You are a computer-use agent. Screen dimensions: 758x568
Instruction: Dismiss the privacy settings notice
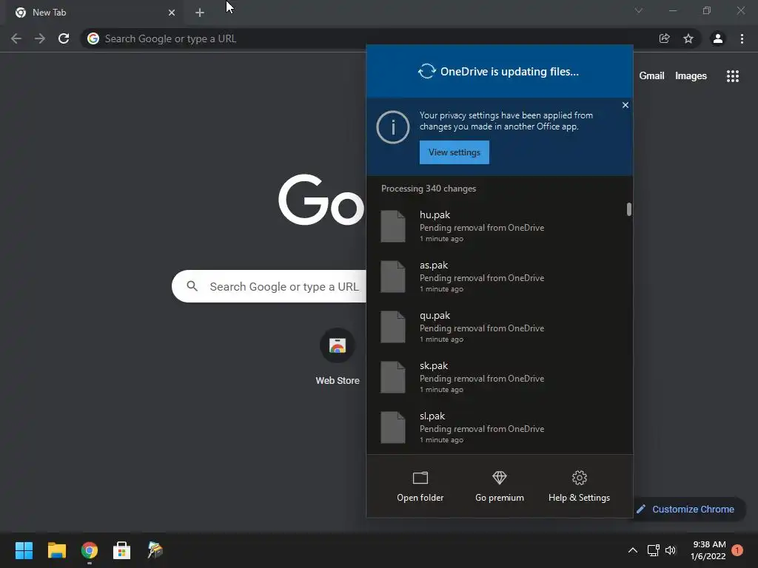click(x=625, y=105)
